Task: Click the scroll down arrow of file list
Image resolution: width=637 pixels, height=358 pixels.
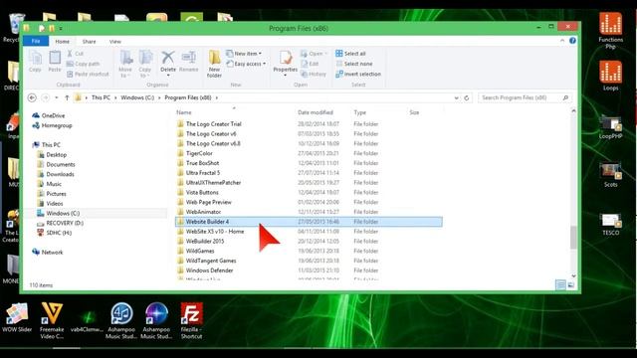Action: point(573,275)
